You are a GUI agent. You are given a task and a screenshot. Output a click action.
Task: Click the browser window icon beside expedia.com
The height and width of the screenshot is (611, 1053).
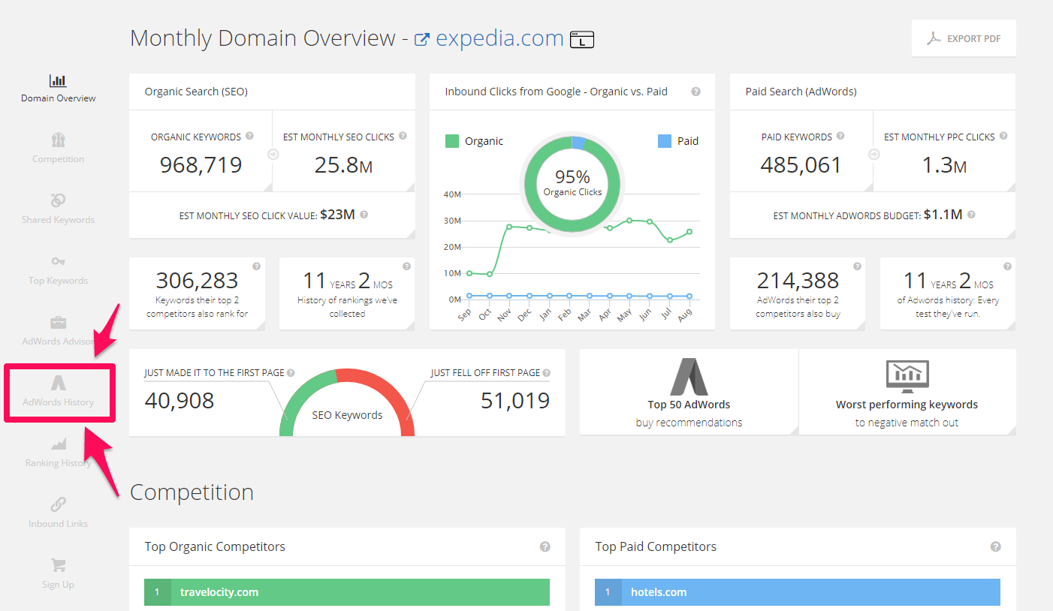point(582,39)
